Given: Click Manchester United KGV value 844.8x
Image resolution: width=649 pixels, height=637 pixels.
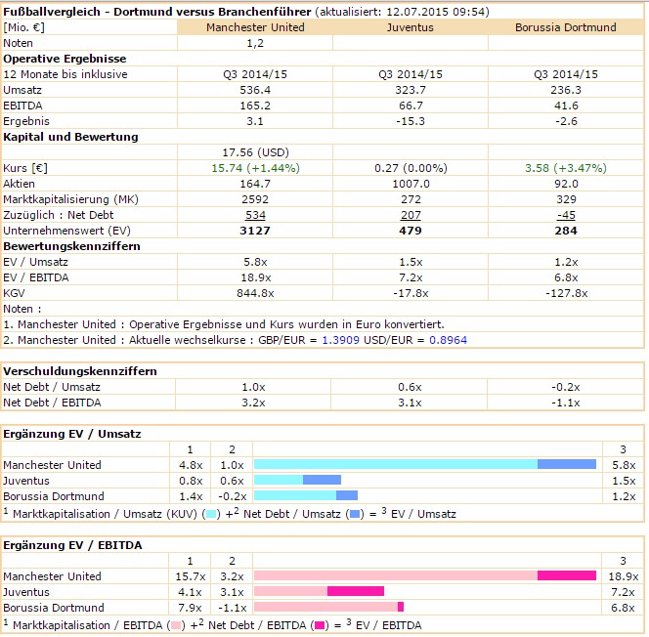Looking at the screenshot, I should coord(255,293).
